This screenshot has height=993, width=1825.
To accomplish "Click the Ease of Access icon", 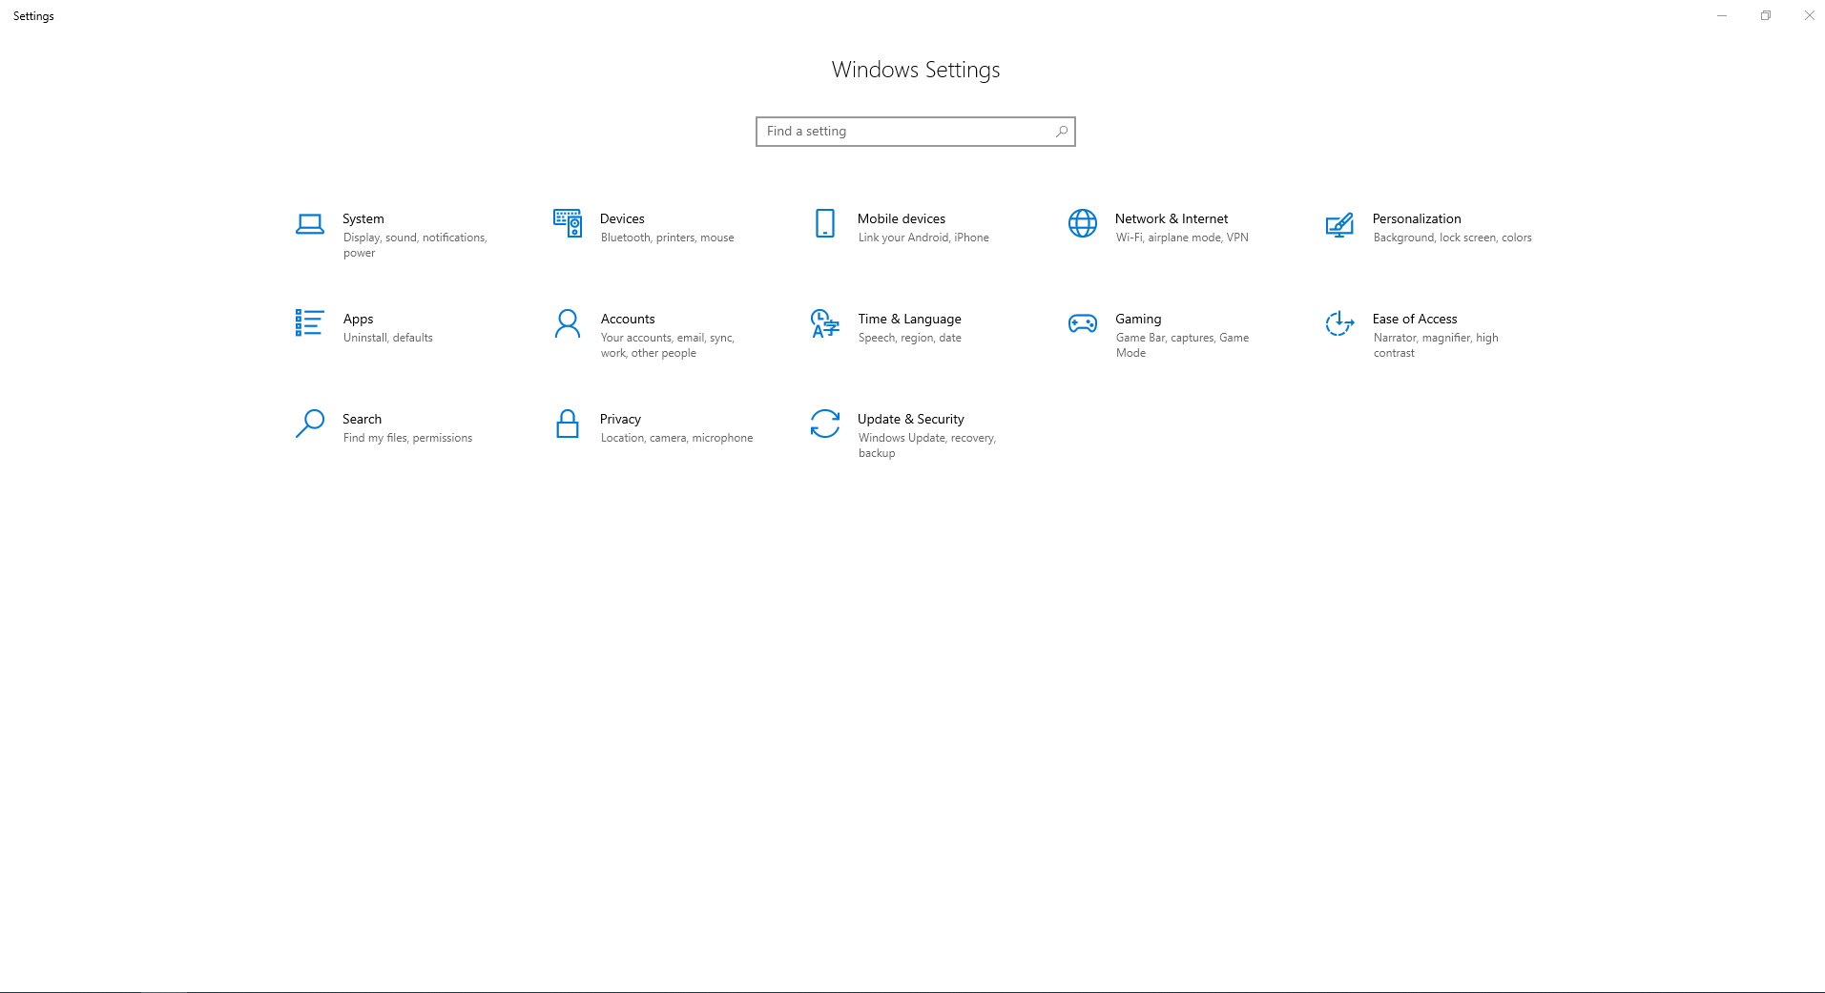I will coord(1339,323).
